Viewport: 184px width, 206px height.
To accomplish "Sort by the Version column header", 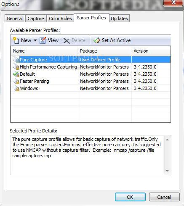I will (151, 51).
